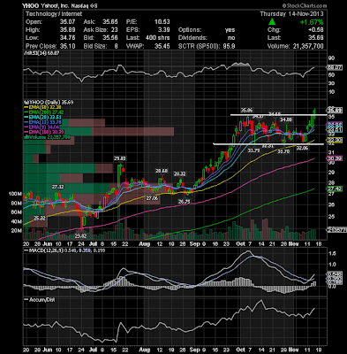Click the 25.32 price annotation
Screen dimensions: 347x354
pyautogui.click(x=39, y=218)
